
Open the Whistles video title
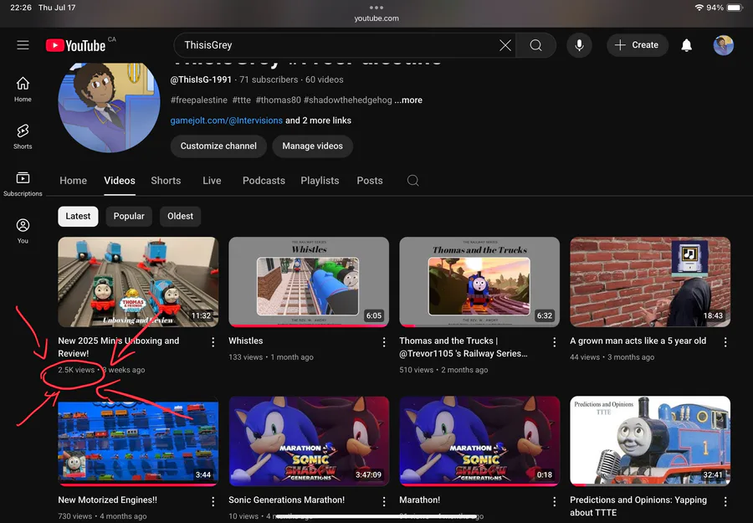click(x=246, y=341)
